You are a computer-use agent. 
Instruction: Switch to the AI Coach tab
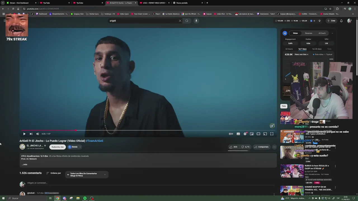coord(322,33)
